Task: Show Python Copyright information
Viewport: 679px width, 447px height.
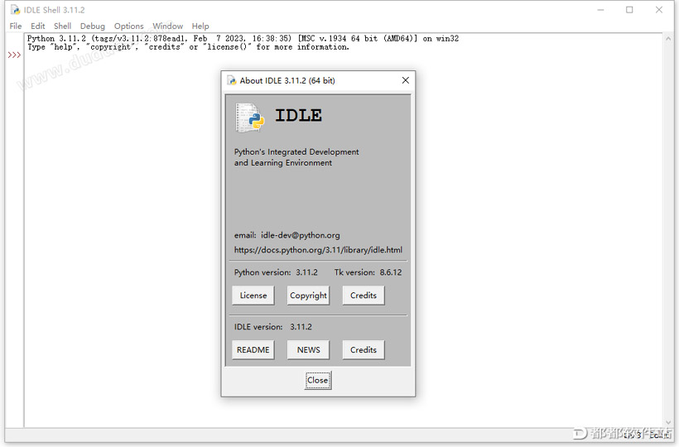Action: click(308, 296)
